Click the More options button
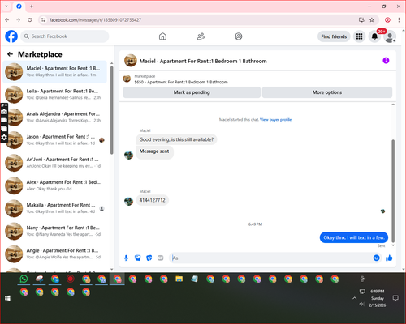 tap(327, 92)
